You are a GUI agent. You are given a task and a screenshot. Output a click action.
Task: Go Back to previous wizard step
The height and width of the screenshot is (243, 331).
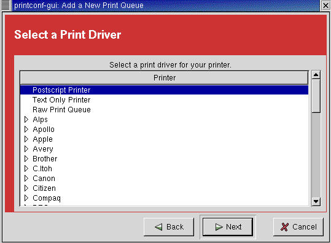[169, 227]
